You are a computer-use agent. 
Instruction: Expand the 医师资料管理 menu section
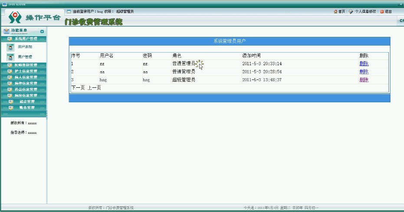click(25, 65)
